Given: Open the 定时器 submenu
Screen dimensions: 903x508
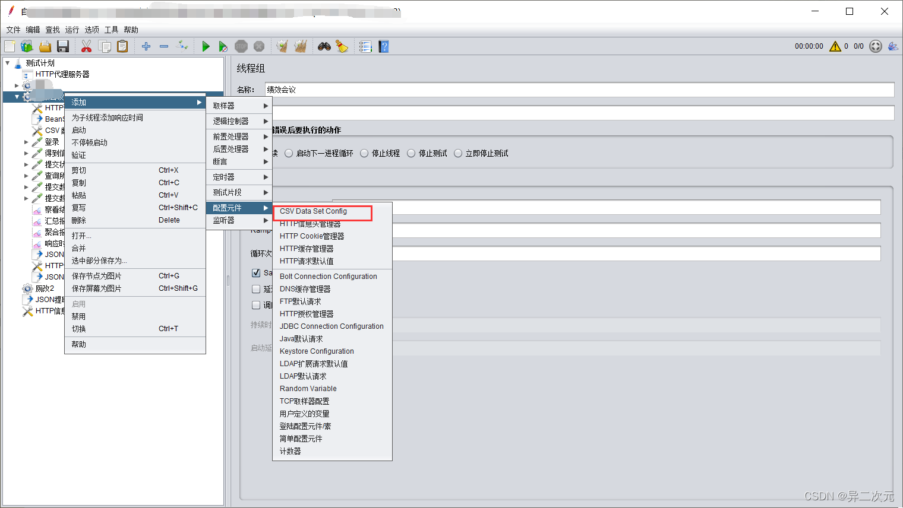Looking at the screenshot, I should click(x=239, y=177).
